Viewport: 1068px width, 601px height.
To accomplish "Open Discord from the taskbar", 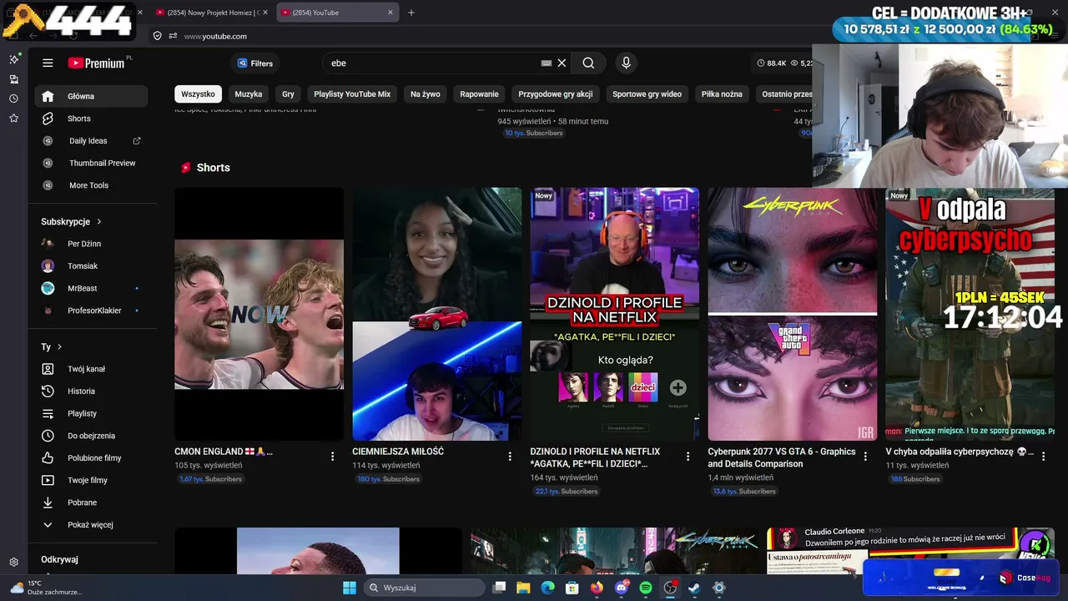I will pos(621,588).
